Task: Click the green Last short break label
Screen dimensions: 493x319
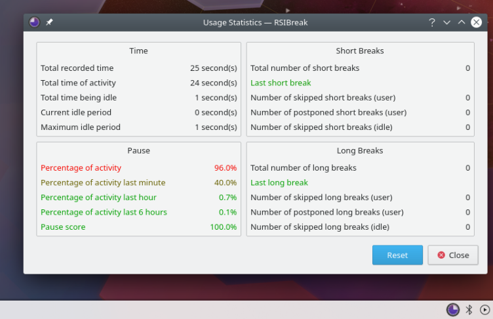Action: (x=281, y=83)
